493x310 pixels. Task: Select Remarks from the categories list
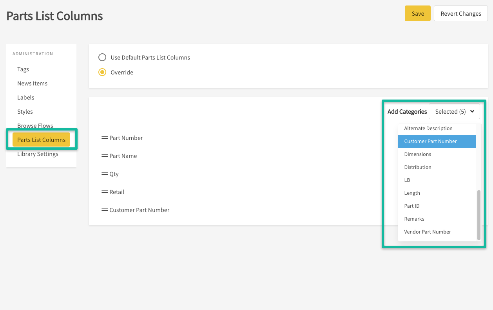point(414,219)
